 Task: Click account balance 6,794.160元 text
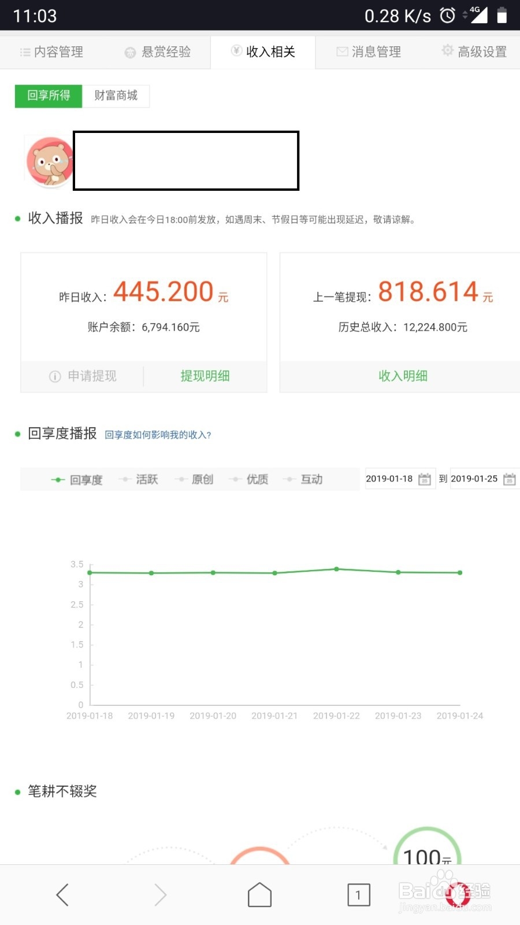[143, 327]
